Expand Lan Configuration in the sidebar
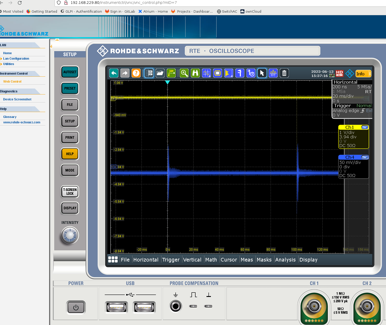Screen dimensions: 386x325 (x=16, y=59)
